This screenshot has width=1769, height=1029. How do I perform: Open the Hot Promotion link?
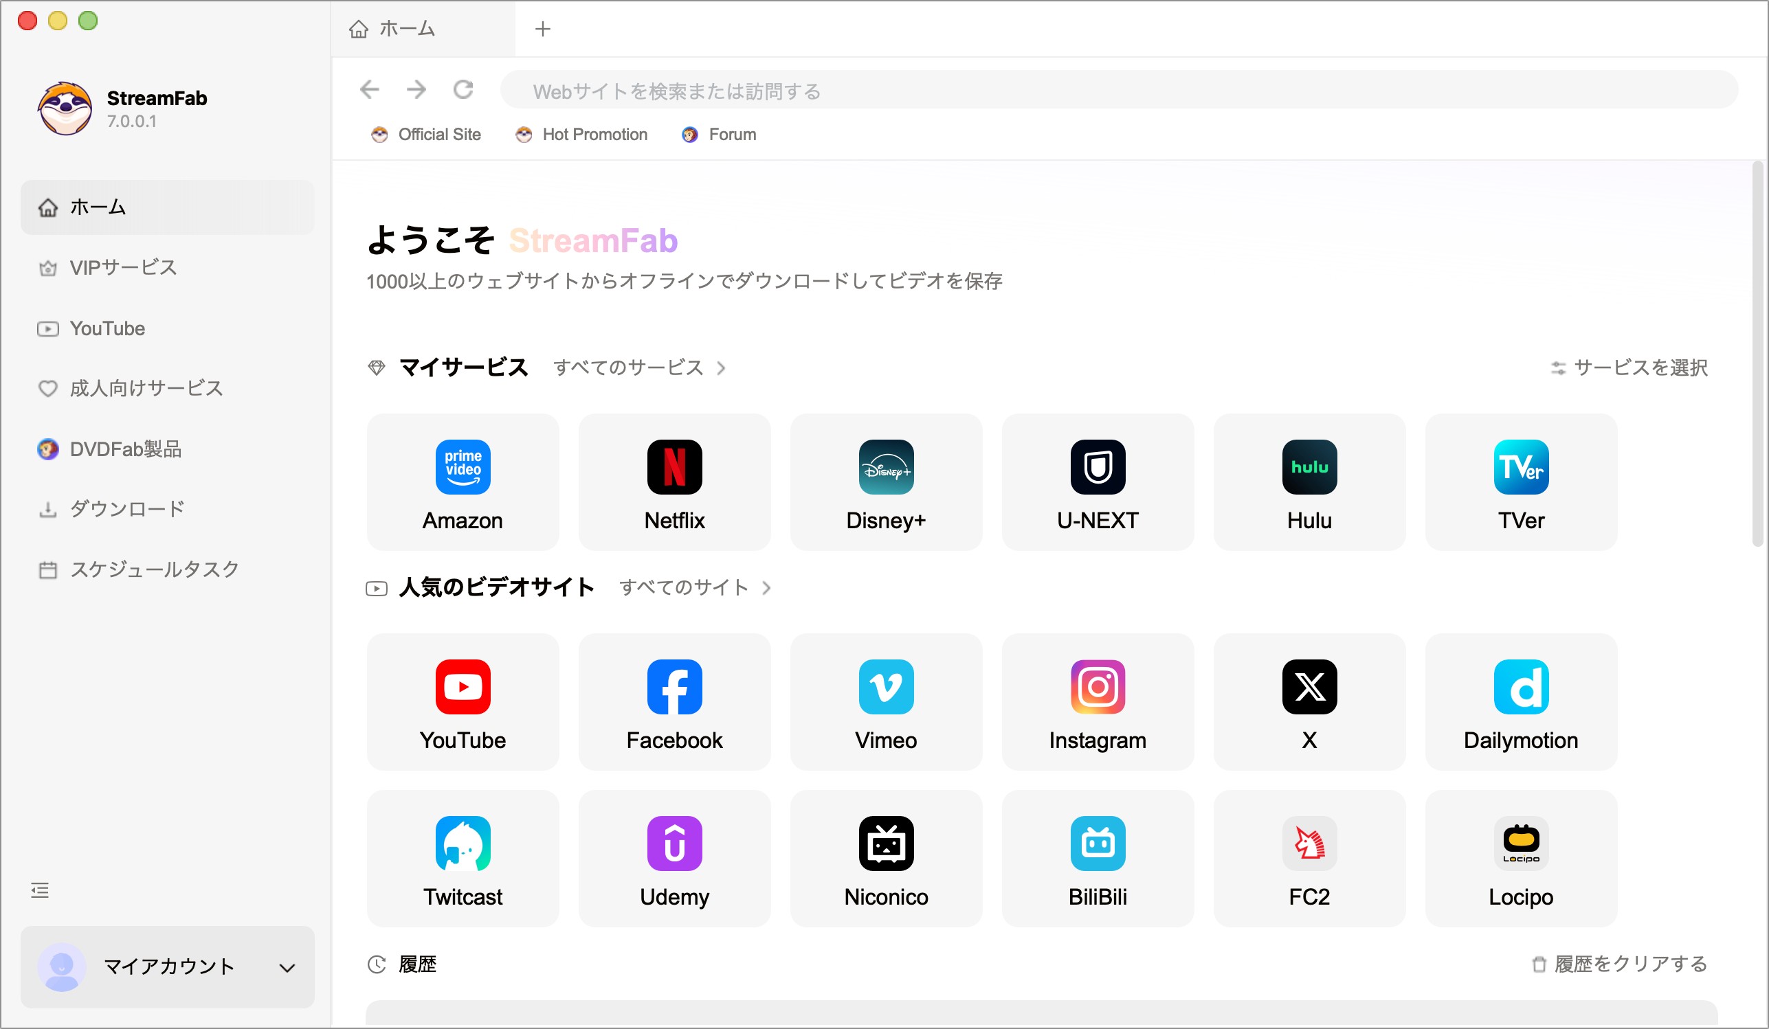coord(594,134)
